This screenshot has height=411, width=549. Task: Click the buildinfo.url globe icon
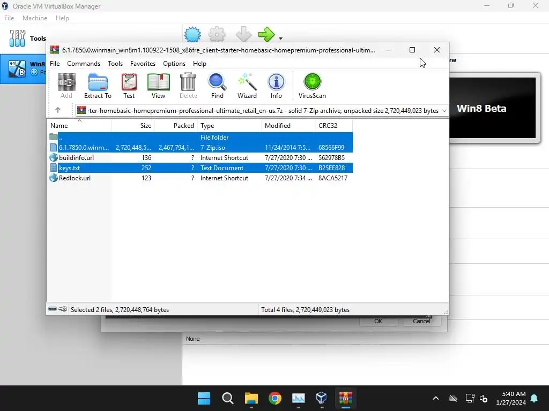tap(54, 158)
